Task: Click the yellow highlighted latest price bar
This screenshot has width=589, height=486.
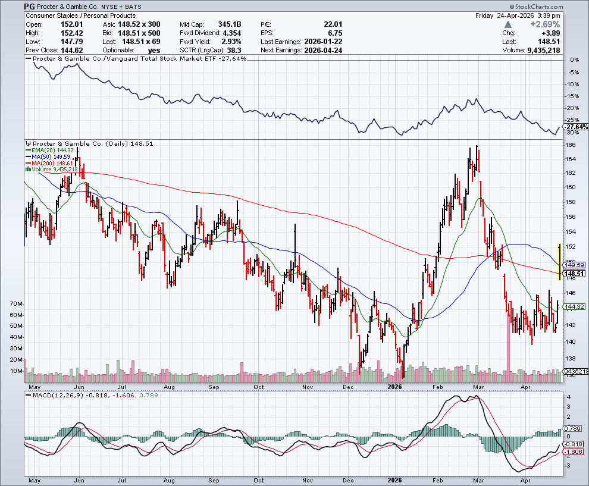Action: [559, 262]
